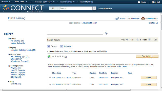Click Sign out in top bar
The image size is (162, 91).
coord(156,2)
